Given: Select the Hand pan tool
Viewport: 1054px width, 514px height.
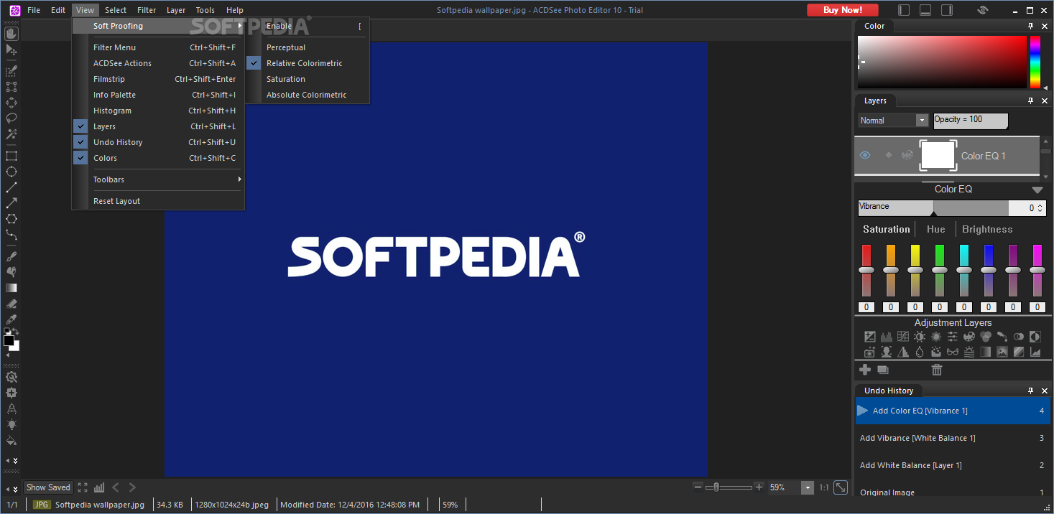Looking at the screenshot, I should point(11,34).
